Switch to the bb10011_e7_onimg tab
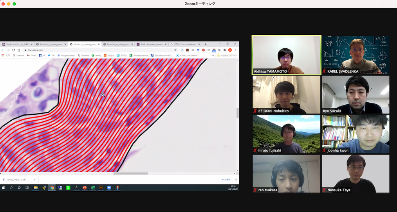The width and height of the screenshot is (397, 212). tap(118, 44)
